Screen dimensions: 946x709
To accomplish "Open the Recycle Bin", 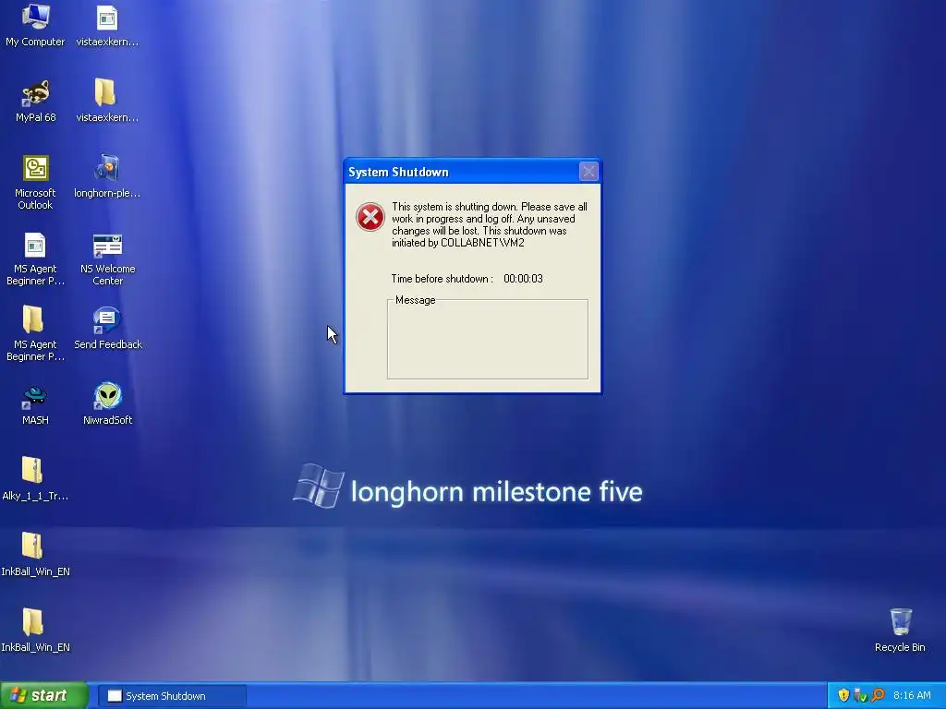I will 900,630.
